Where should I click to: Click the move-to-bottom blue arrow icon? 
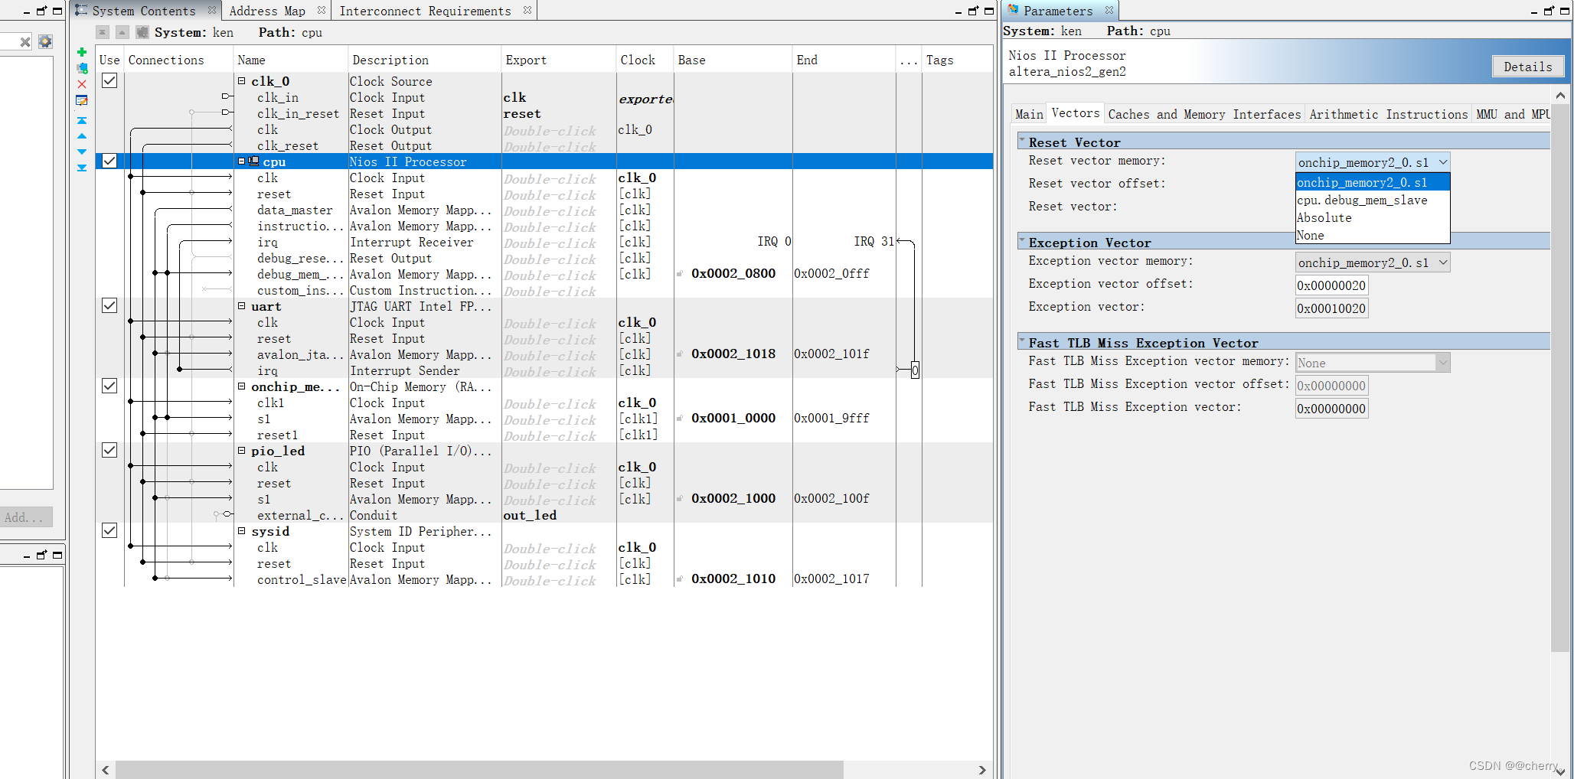pos(82,168)
